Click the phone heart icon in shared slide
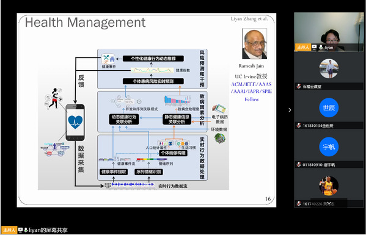Image resolution: width=366 pixels, height=235 pixels. (x=75, y=122)
